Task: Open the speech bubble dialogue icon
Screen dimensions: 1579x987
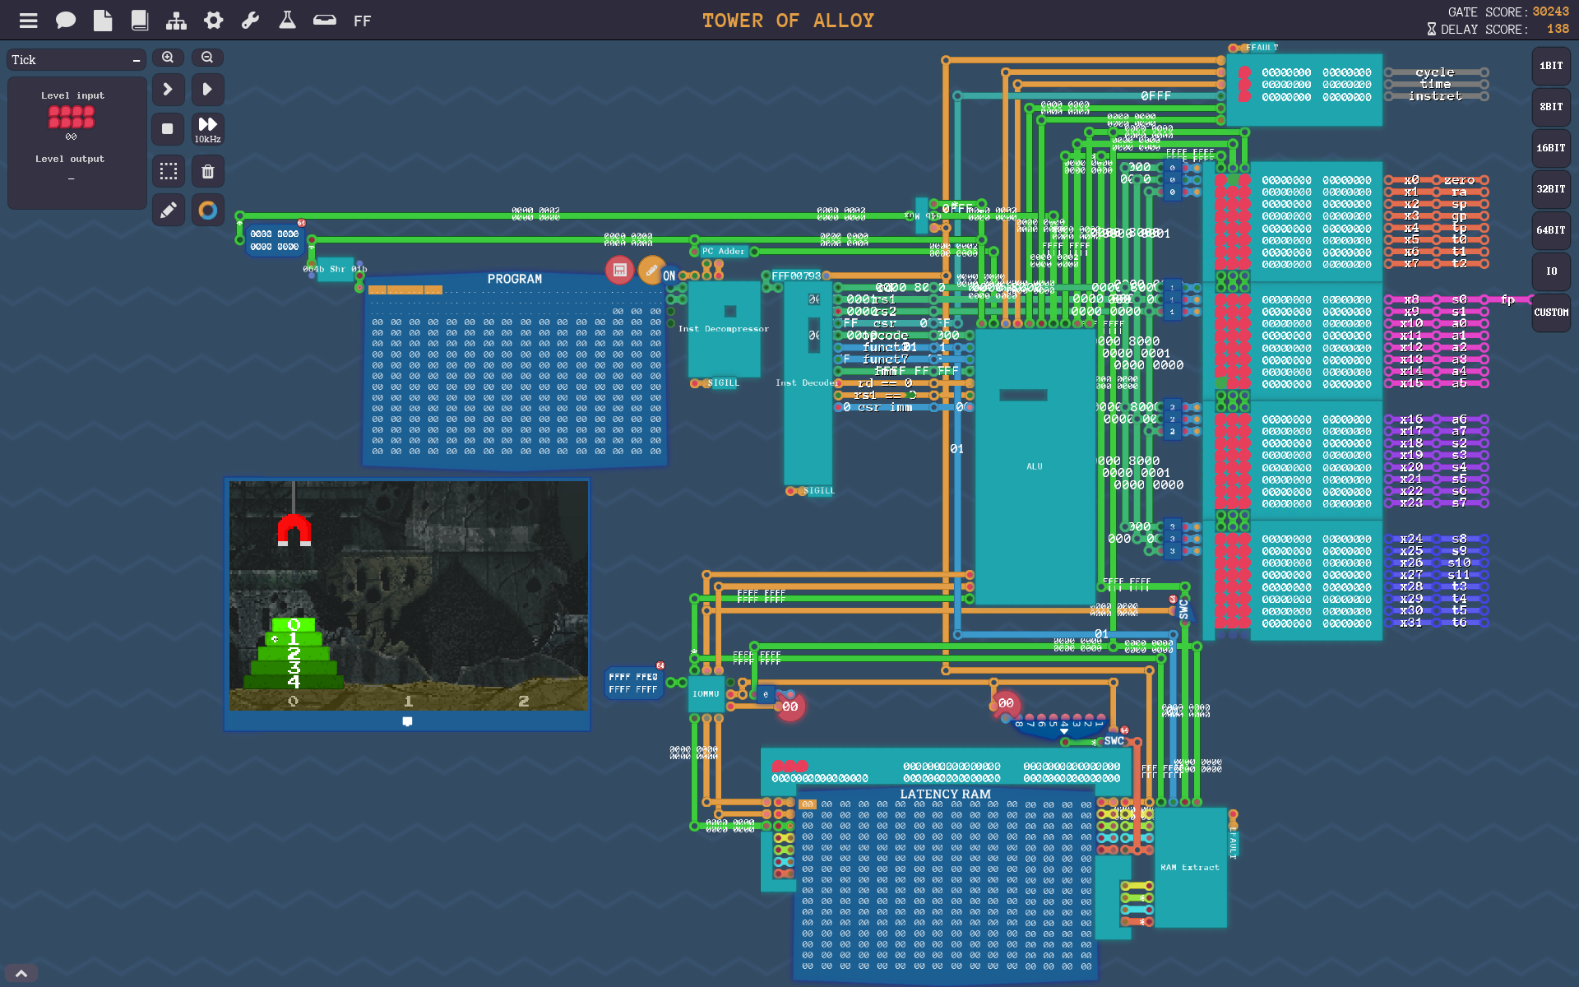Action: pyautogui.click(x=66, y=21)
